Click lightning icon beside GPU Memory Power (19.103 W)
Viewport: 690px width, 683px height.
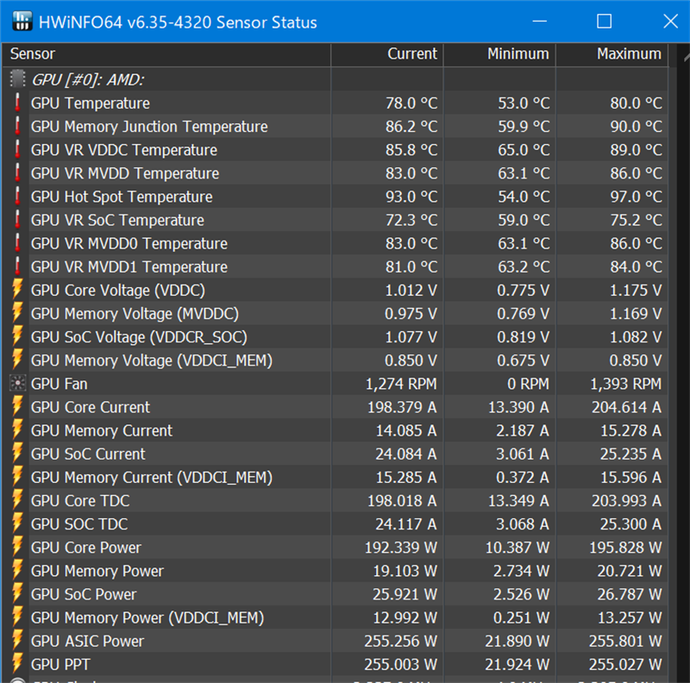[x=17, y=571]
